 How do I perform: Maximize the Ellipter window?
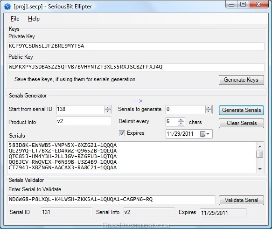coord(243,4)
